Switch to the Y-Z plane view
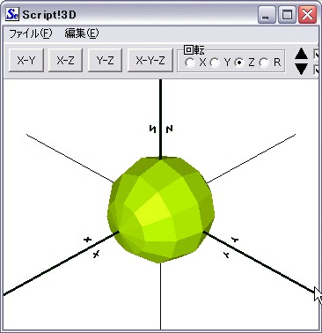 point(105,61)
